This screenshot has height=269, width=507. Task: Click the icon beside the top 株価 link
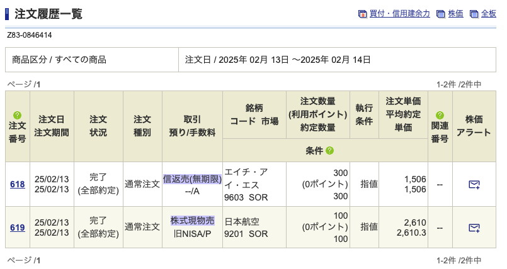pyautogui.click(x=441, y=14)
